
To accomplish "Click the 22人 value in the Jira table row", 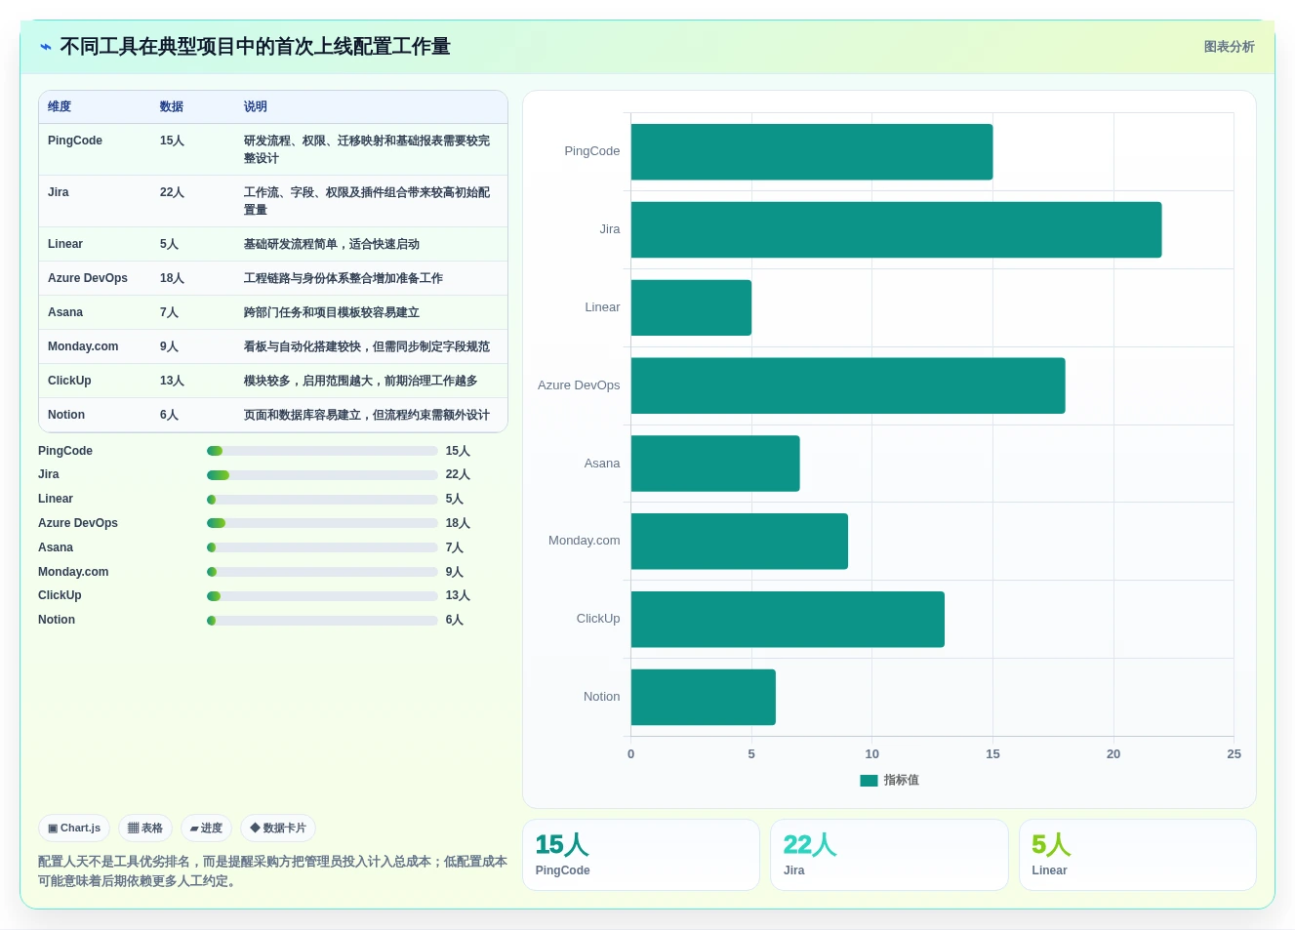I will click(x=172, y=192).
